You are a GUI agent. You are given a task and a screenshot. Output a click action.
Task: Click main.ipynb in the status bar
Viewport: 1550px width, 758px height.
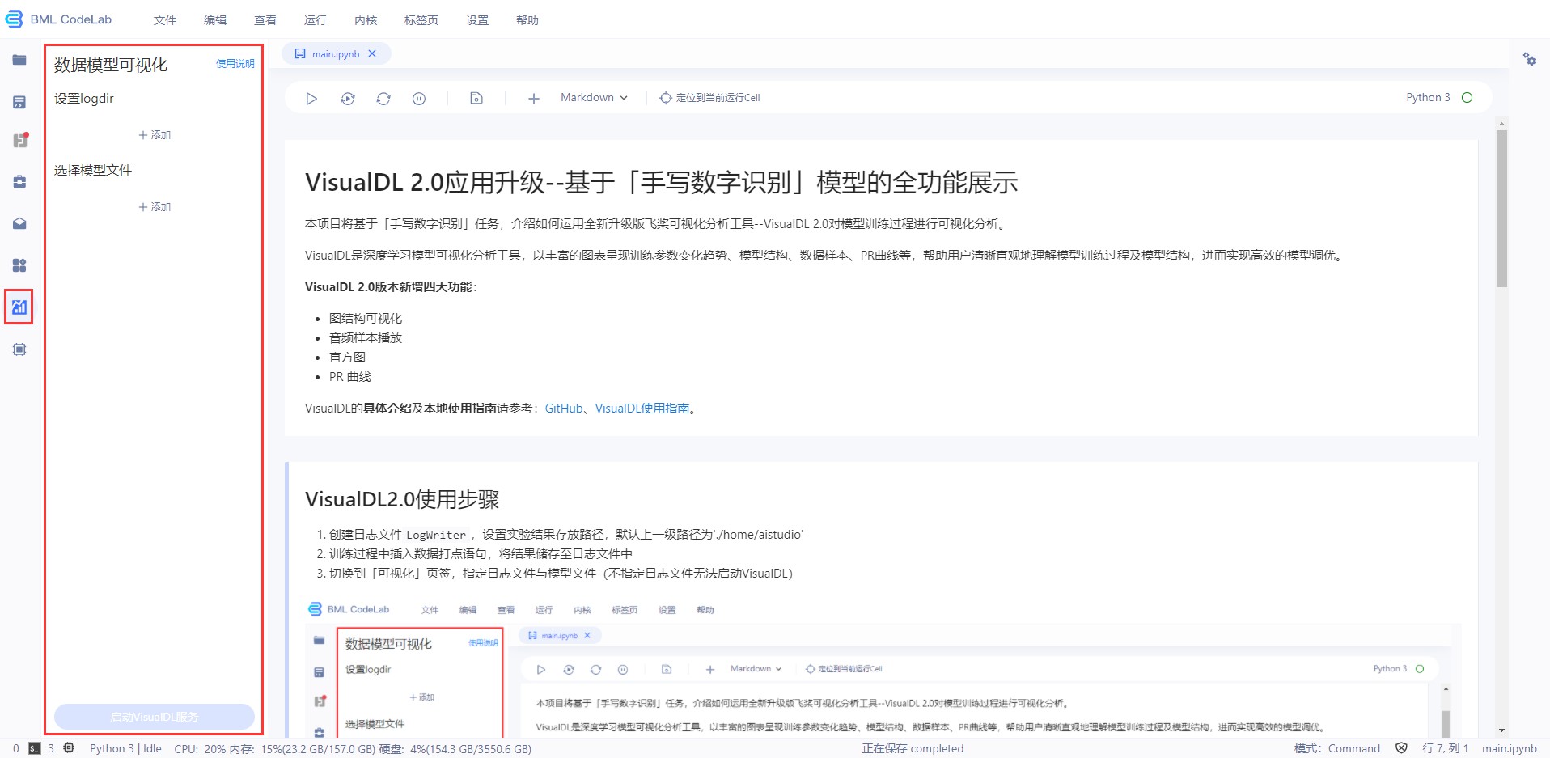(1510, 748)
